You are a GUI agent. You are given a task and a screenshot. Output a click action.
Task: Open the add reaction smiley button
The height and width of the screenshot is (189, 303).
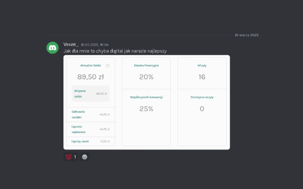(84, 157)
